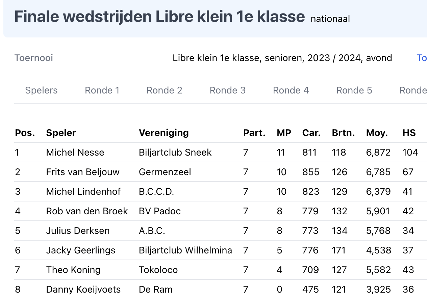427x298 pixels.
Task: Click the MP column header
Action: click(284, 133)
